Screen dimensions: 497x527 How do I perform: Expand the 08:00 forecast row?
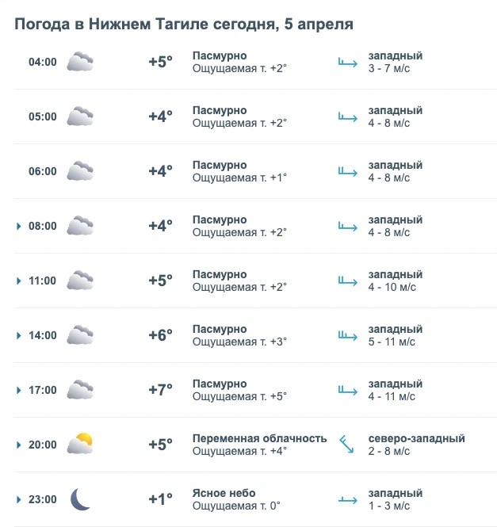coord(18,227)
